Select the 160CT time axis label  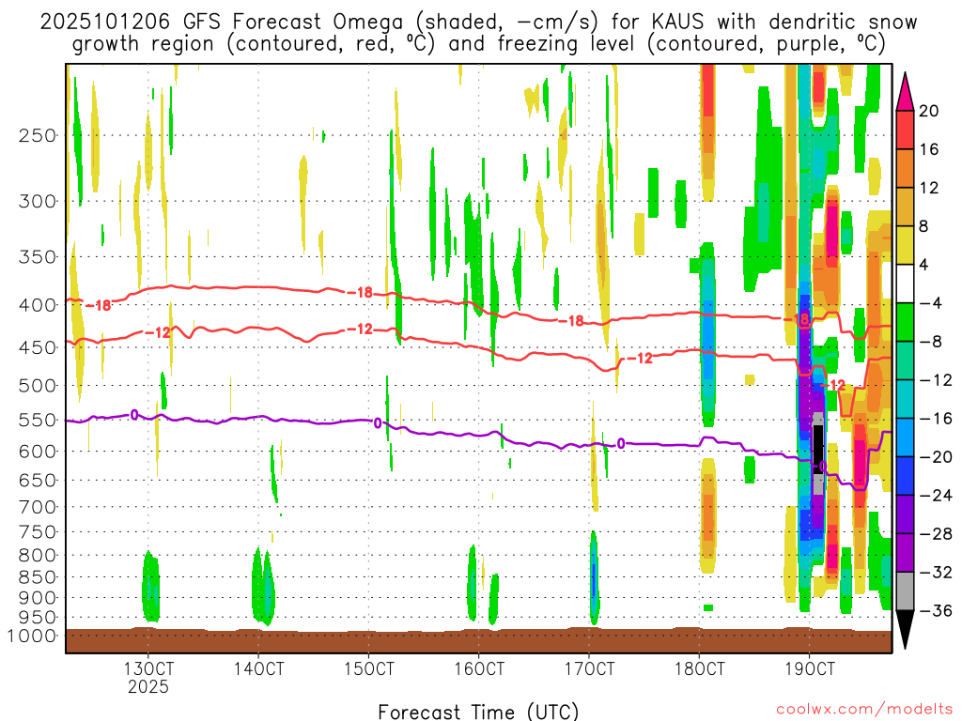tap(479, 669)
